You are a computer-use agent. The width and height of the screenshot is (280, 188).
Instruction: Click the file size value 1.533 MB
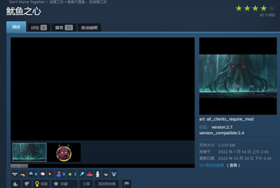click(x=226, y=145)
